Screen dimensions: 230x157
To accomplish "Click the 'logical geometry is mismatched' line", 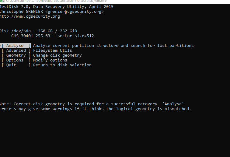I will coord(95,109).
